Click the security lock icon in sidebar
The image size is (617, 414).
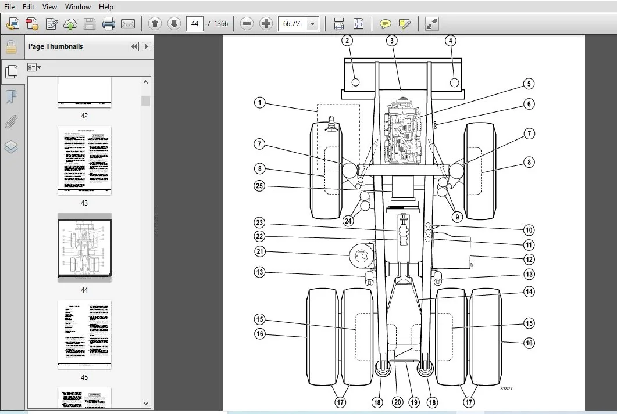11,47
